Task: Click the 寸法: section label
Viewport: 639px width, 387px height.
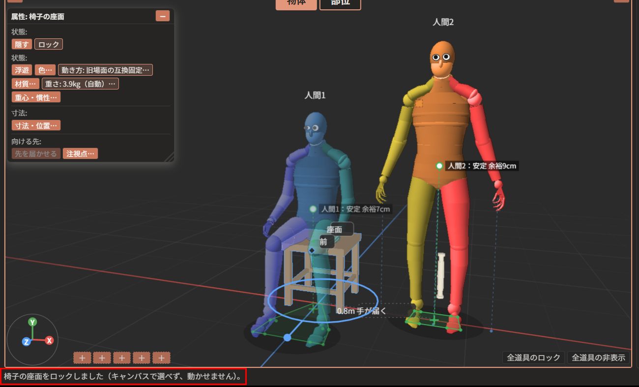Action: 19,113
